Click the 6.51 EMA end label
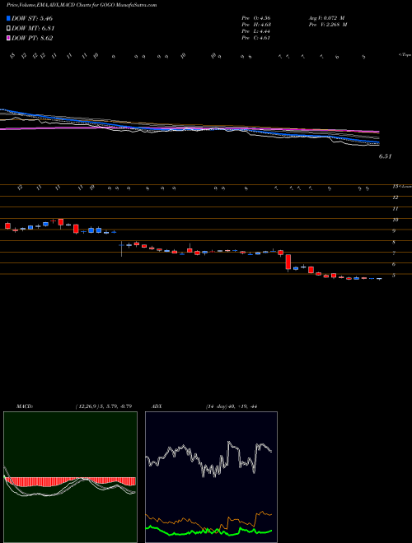Screen dimensions: 412x543 tap(385, 156)
